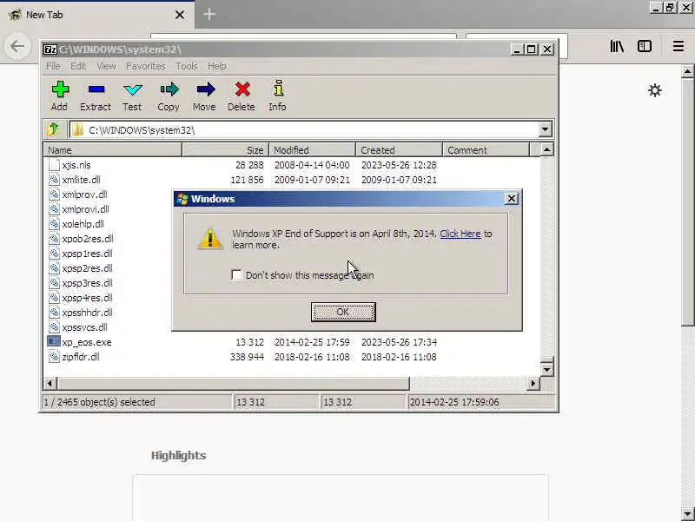The height and width of the screenshot is (521, 695).
Task: Click the browser page scroll-up arrow
Action: [x=687, y=71]
